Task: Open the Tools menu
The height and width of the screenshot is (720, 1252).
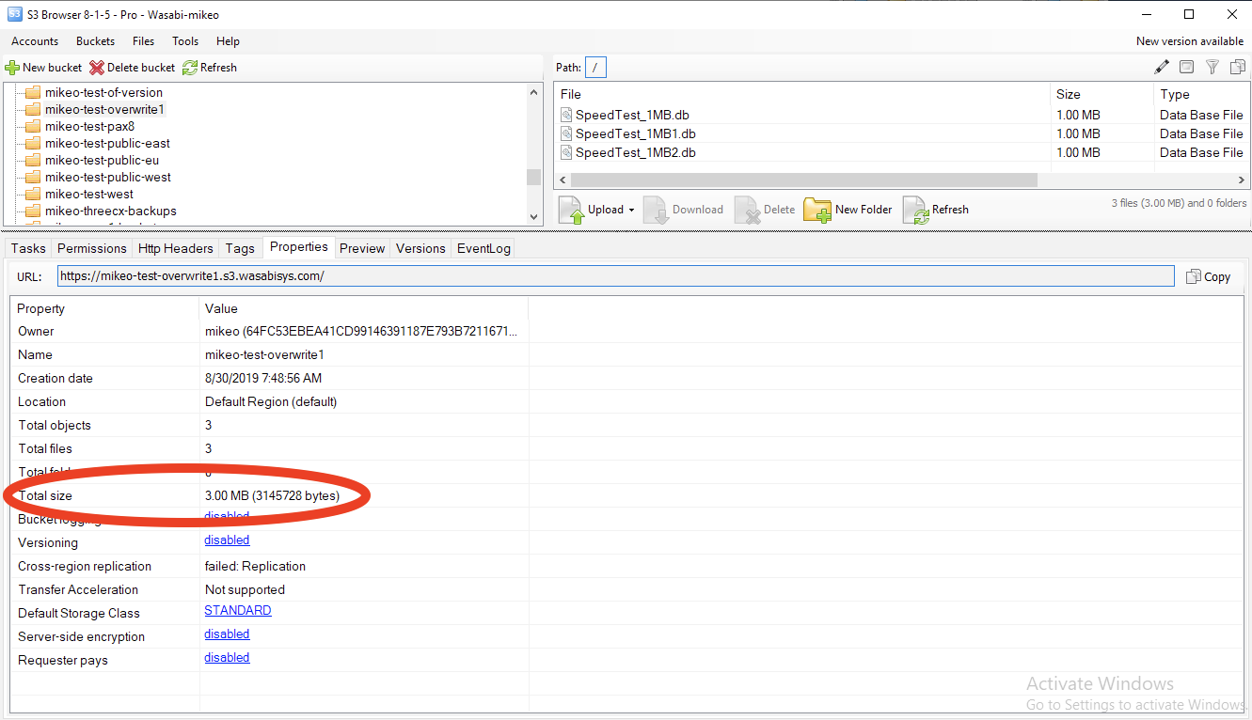Action: (185, 41)
